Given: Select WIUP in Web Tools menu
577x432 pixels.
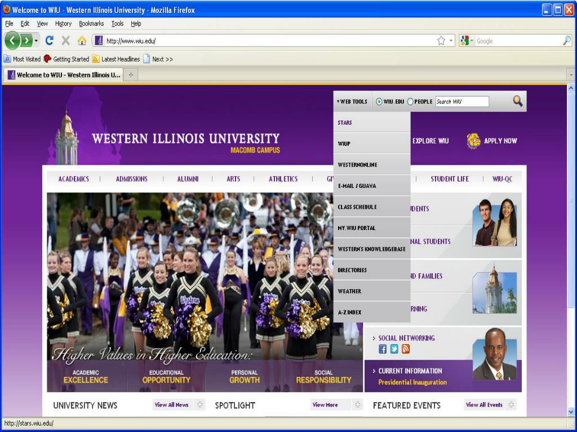Looking at the screenshot, I should click(x=372, y=143).
